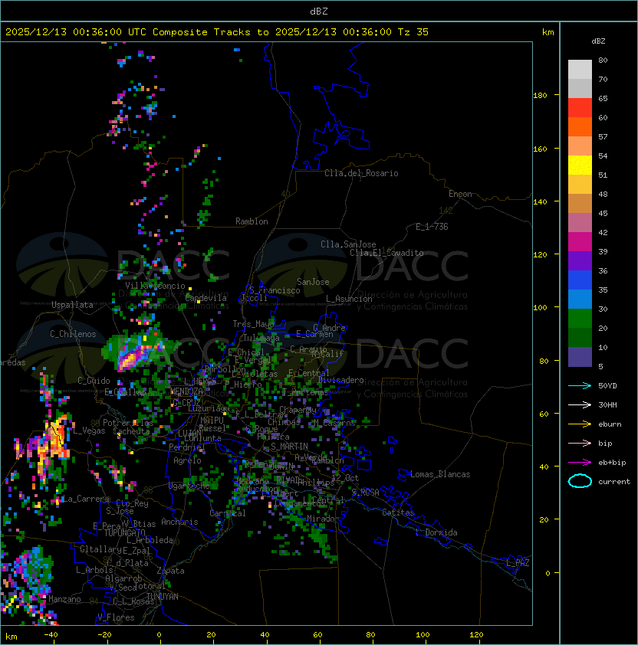638x645 pixels.
Task: Click the '30HM' legend label
Action: coord(607,404)
